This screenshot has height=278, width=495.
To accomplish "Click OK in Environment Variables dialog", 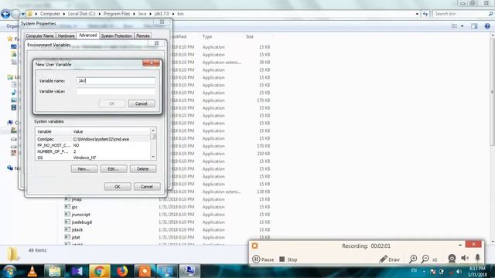I will (x=118, y=187).
